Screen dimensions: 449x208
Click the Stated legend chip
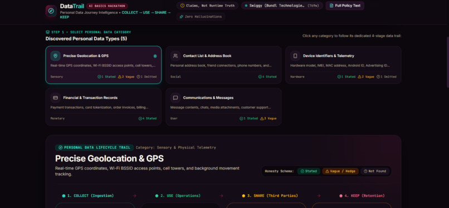click(x=309, y=171)
